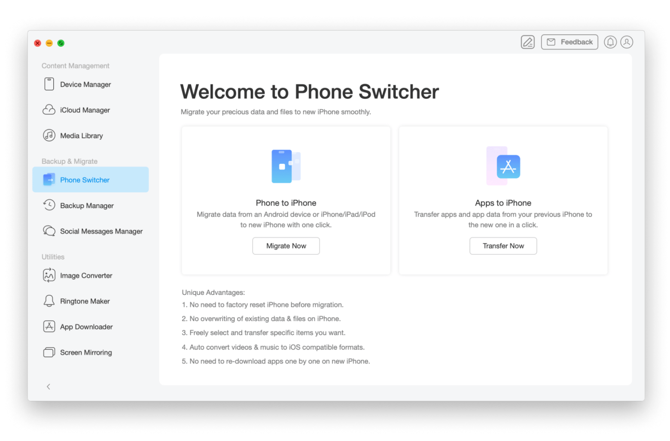Open Social Messages Manager chat icon
This screenshot has height=441, width=670.
[x=49, y=231]
